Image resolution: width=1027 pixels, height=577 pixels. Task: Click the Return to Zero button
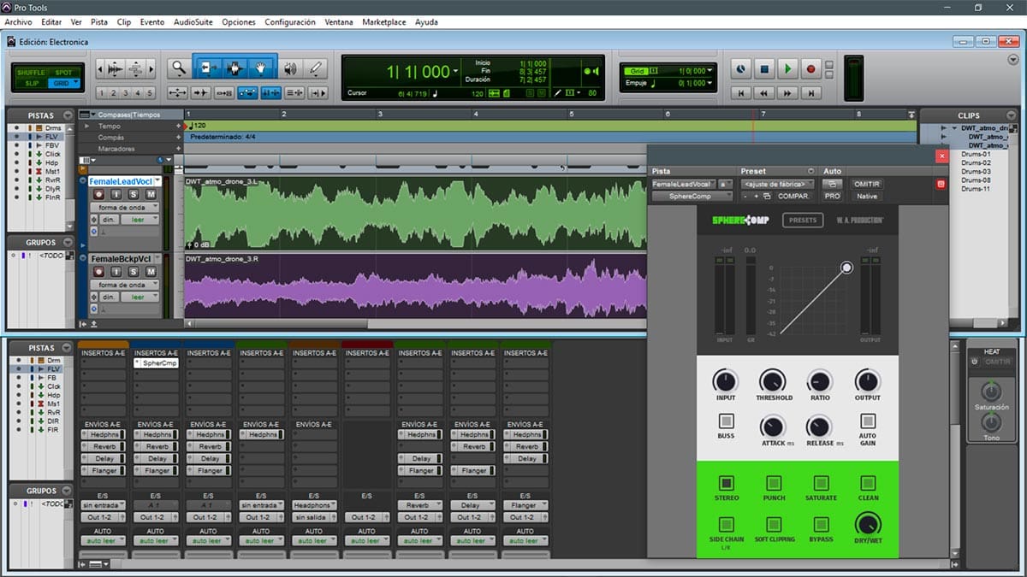(x=742, y=92)
